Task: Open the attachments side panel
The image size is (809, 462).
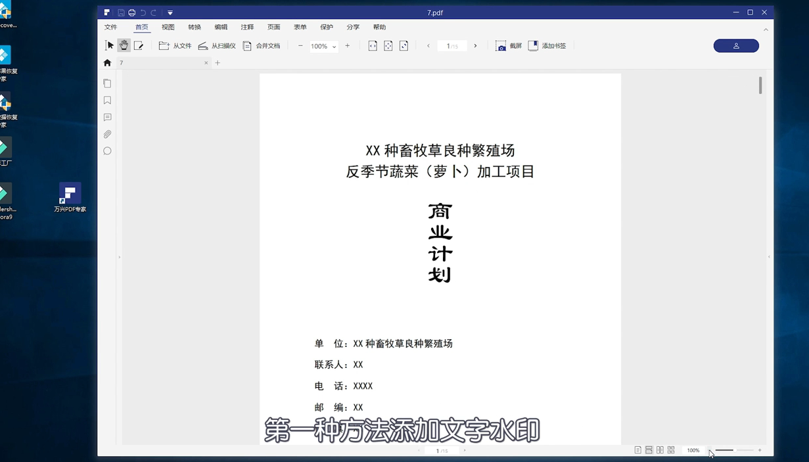Action: pyautogui.click(x=107, y=134)
